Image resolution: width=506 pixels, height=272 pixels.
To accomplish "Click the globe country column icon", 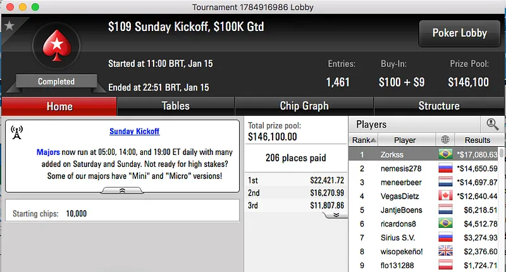I will pos(445,140).
